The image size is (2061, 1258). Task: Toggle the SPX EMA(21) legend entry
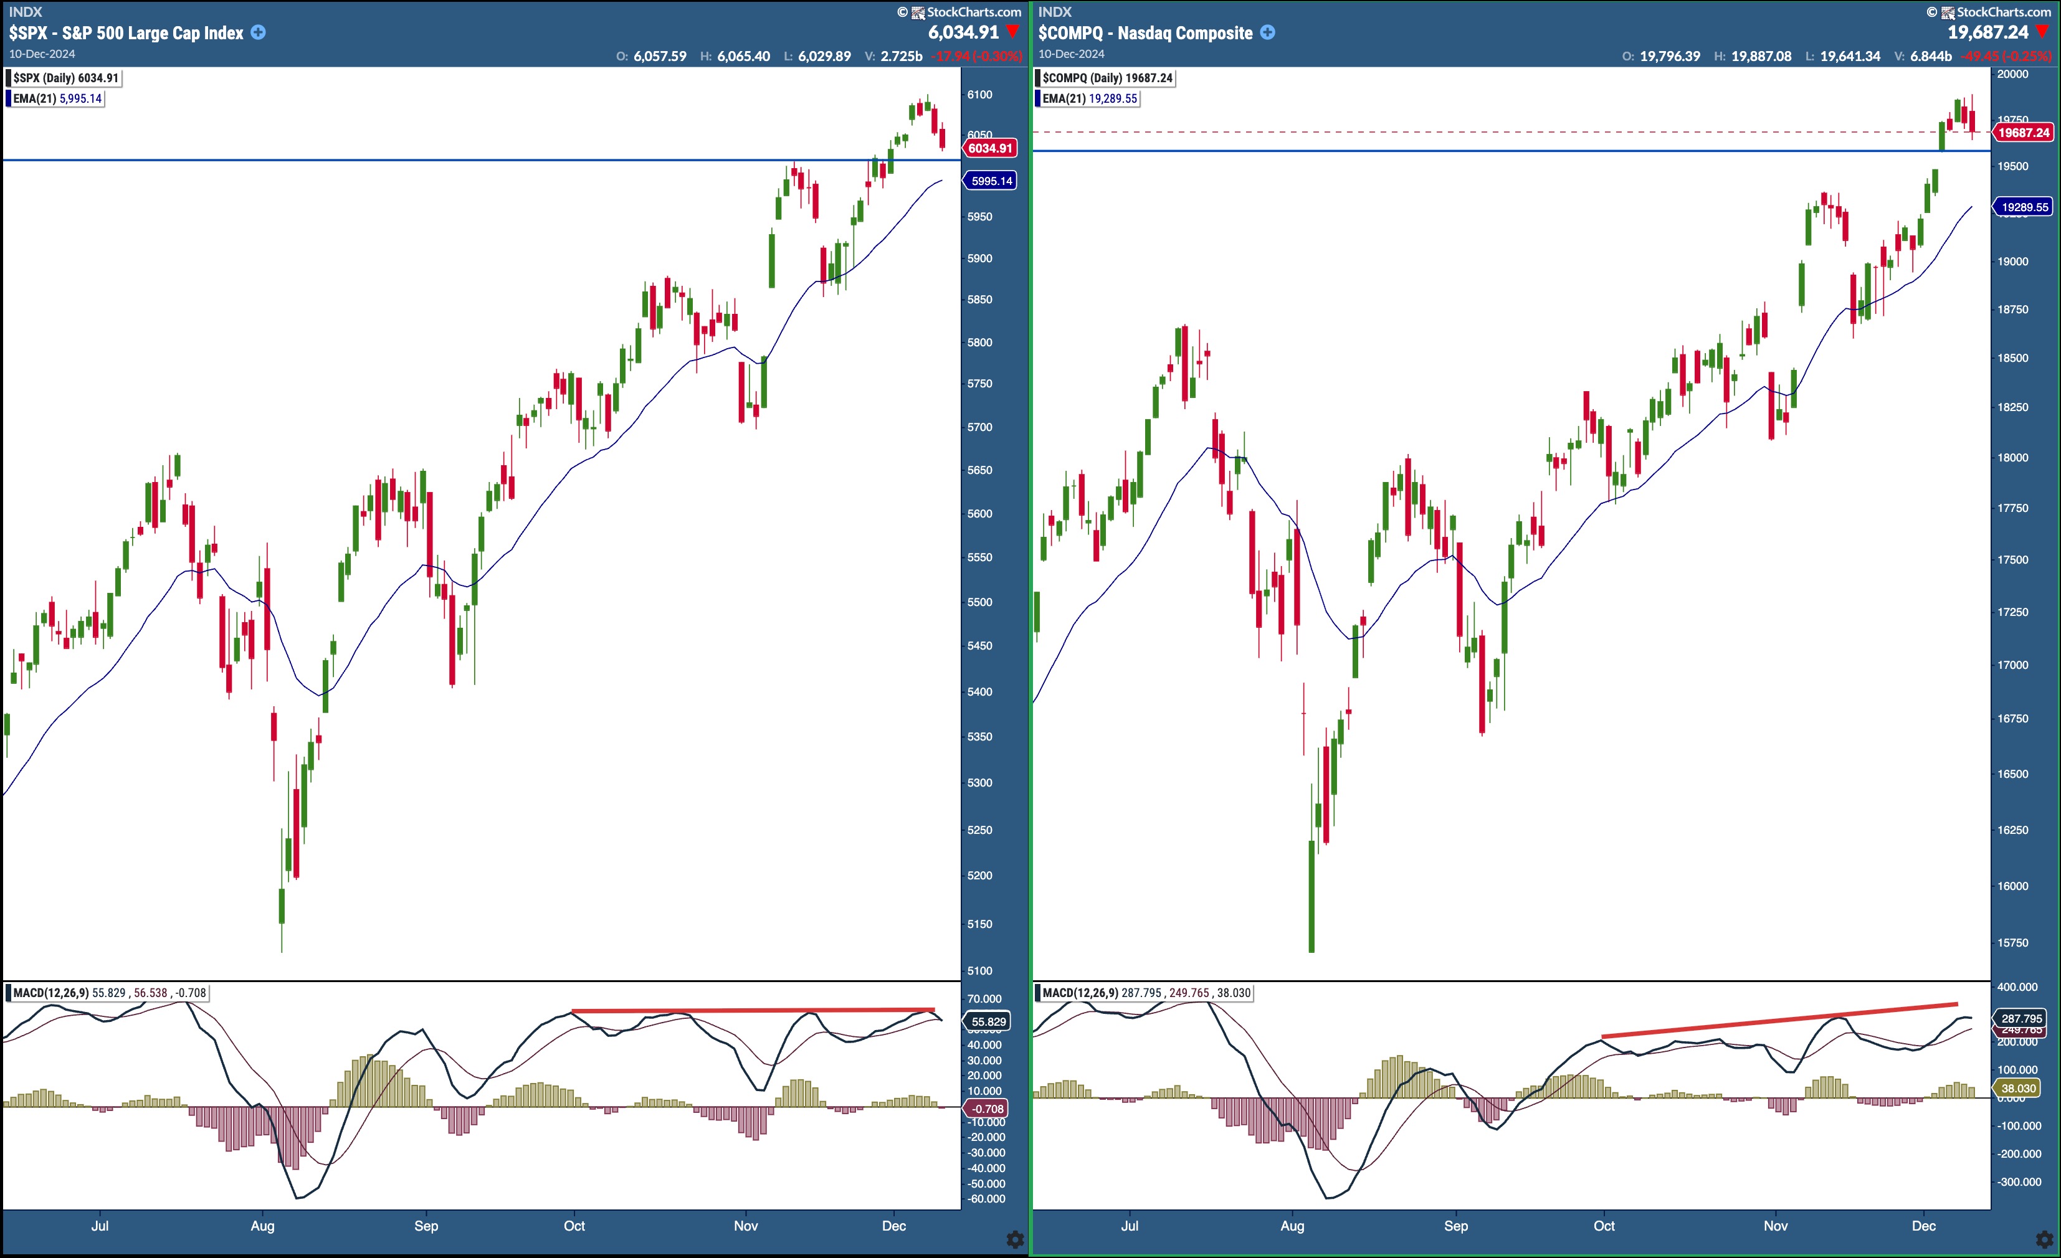[57, 98]
